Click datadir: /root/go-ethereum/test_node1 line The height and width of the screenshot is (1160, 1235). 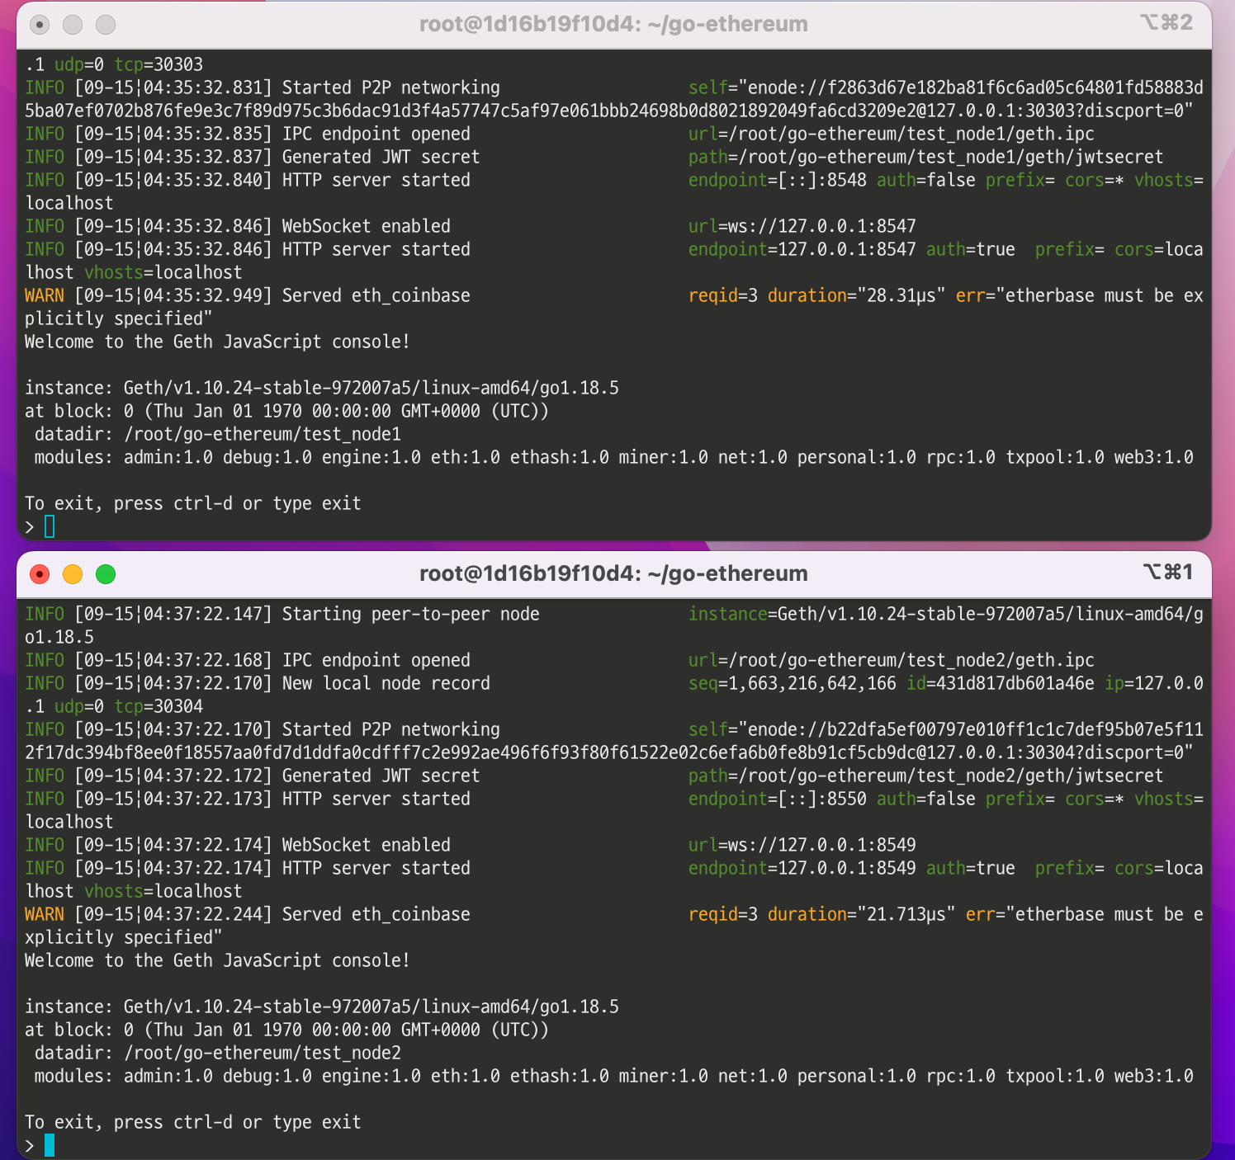218,434
